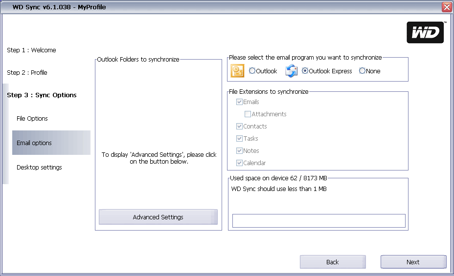The height and width of the screenshot is (276, 454).
Task: Switch to Desktop settings
Action: click(x=39, y=168)
